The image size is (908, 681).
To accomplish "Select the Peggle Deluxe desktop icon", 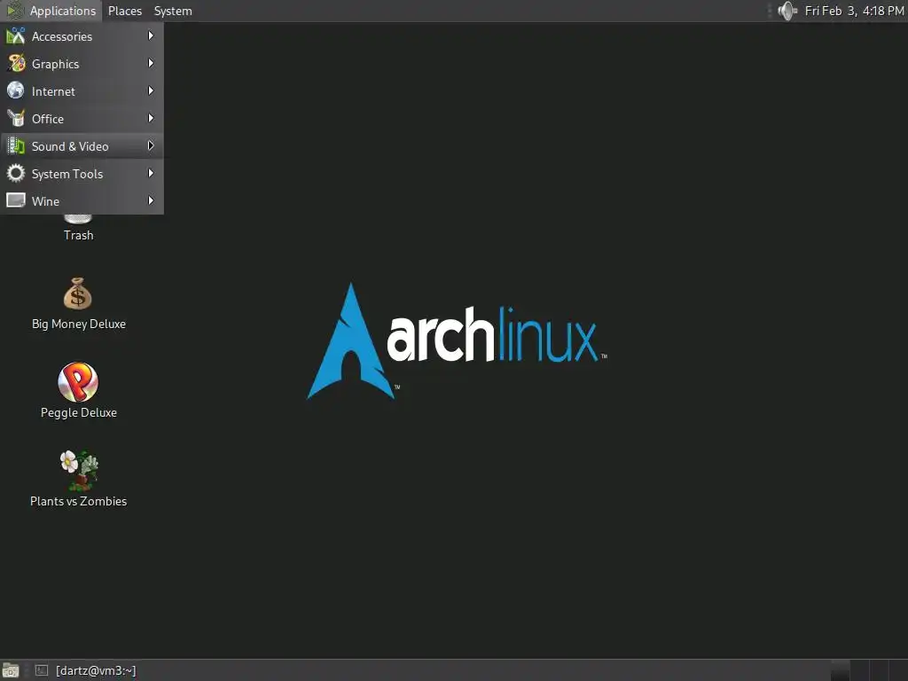I will pos(78,382).
